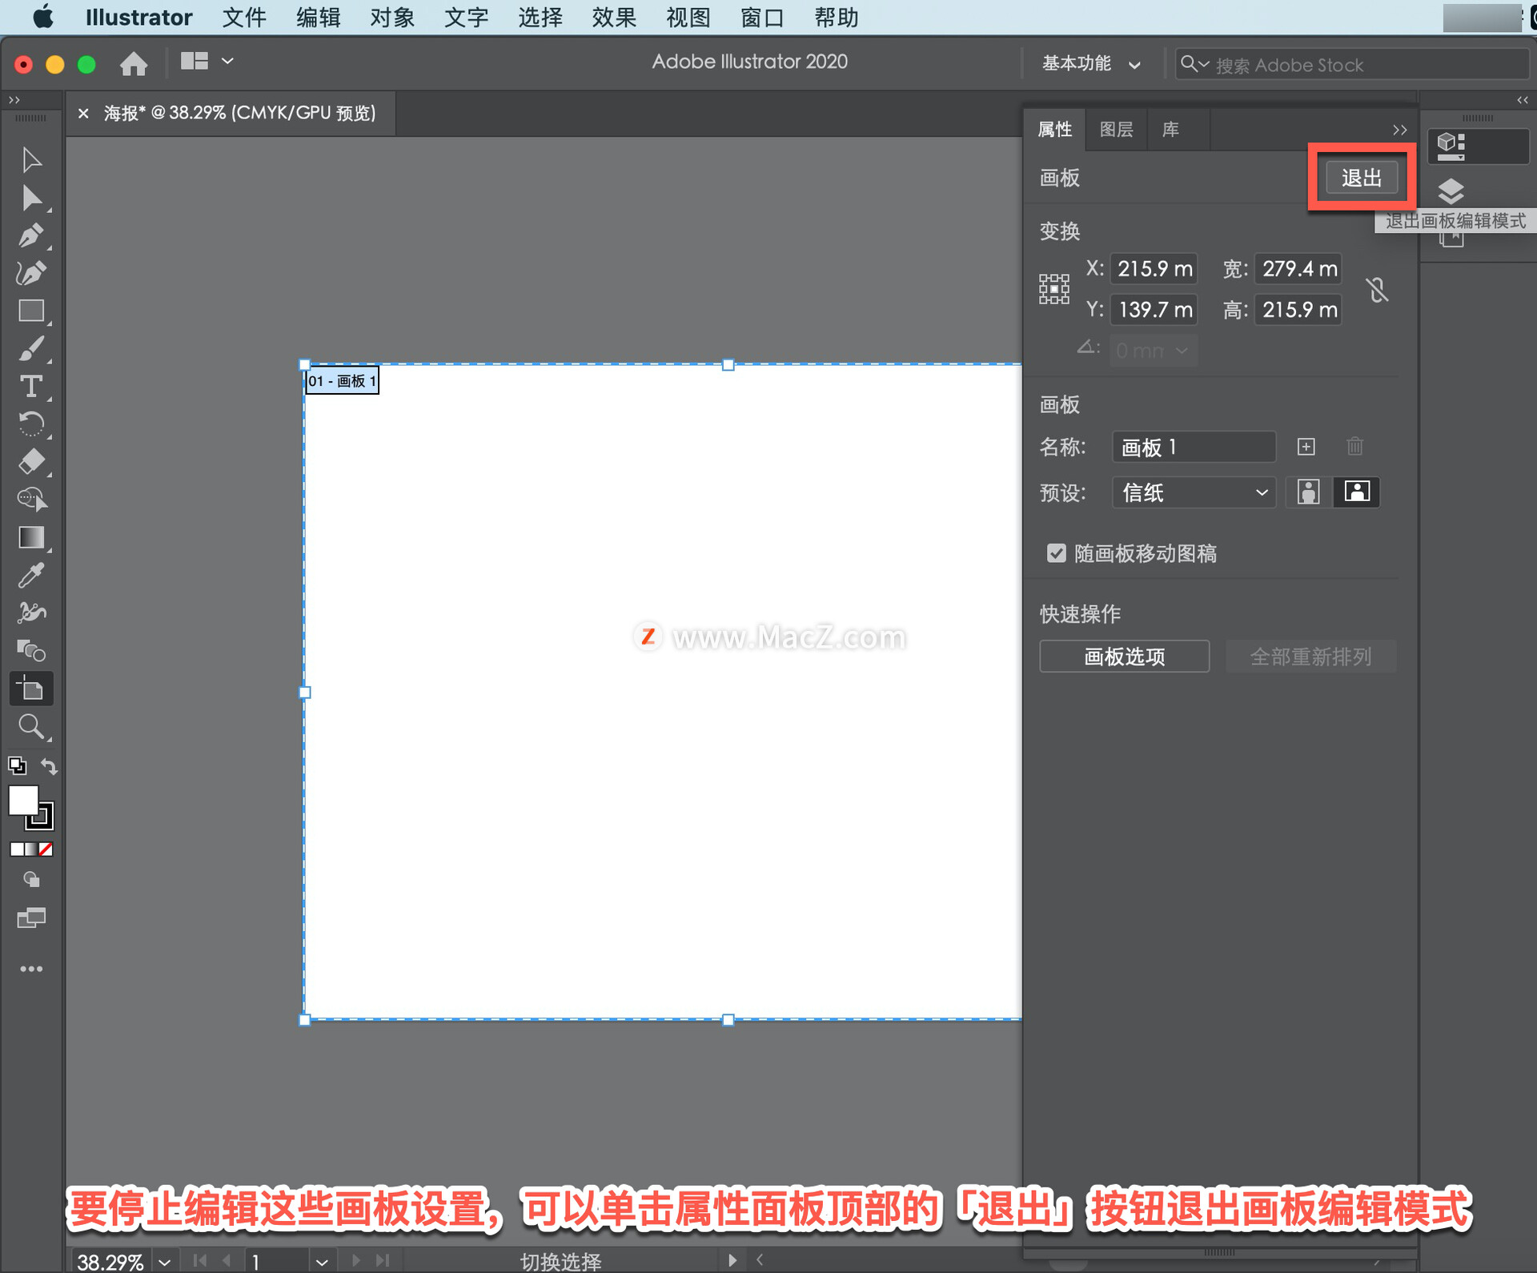Screen dimensions: 1537x1273
Task: Open the artboard preset dropdown
Action: [x=1193, y=492]
